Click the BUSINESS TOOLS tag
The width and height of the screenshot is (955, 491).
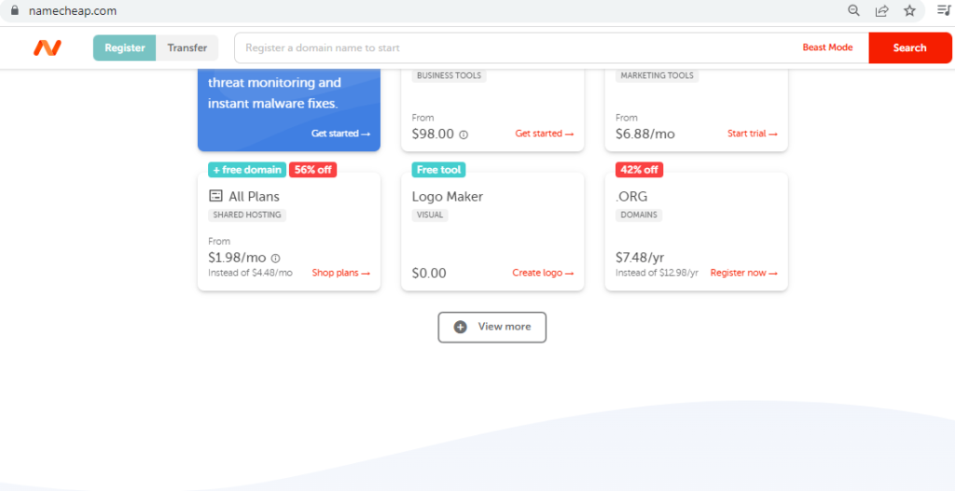[x=449, y=76]
